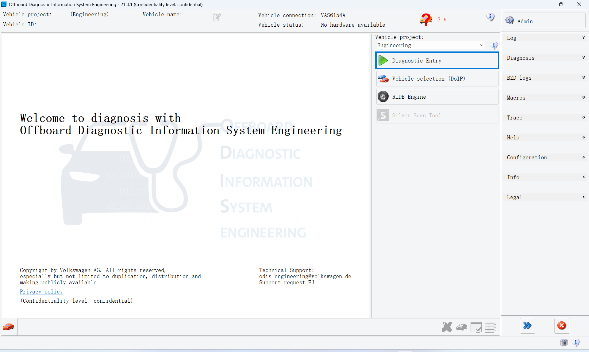Click the red X exit button
This screenshot has width=589, height=352.
coord(562,326)
